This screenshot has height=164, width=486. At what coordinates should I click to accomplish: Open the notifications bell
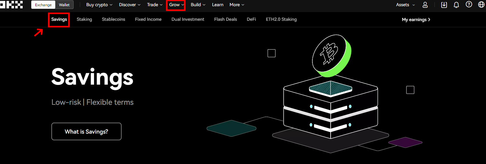tap(456, 5)
